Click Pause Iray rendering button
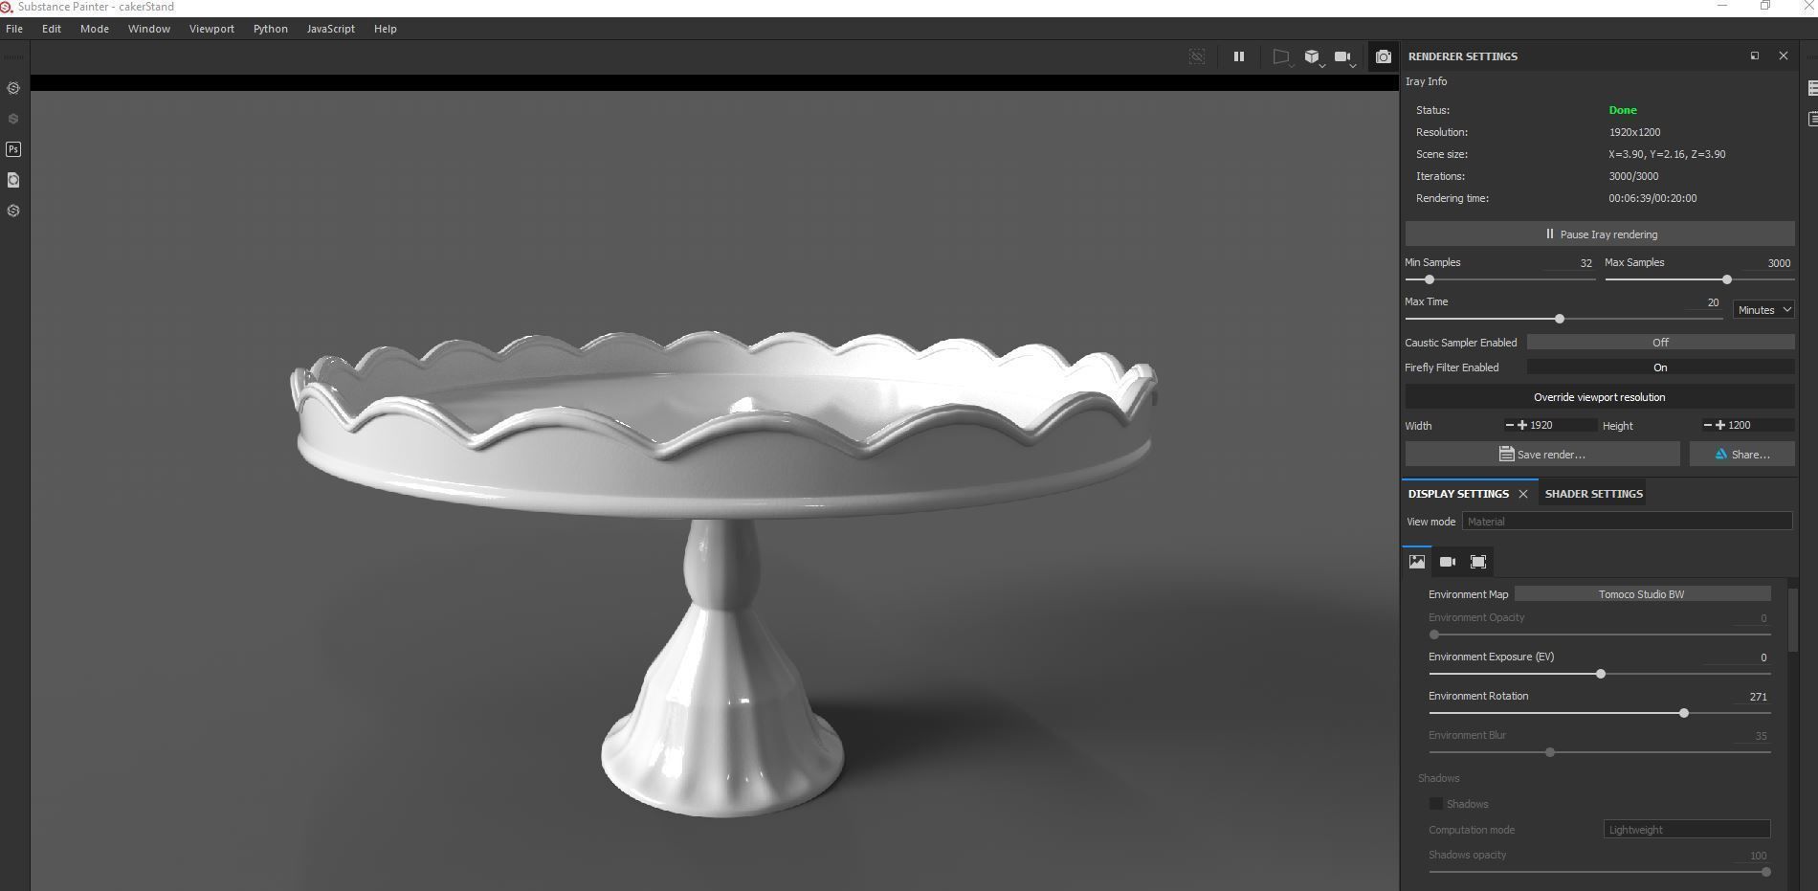Image resolution: width=1818 pixels, height=891 pixels. coord(1600,234)
